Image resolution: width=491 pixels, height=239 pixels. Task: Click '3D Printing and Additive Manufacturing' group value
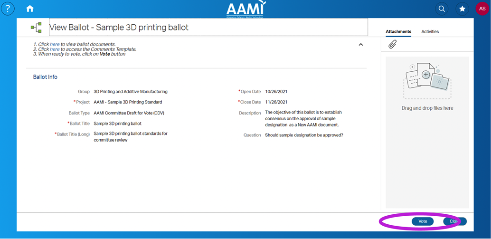tap(131, 92)
